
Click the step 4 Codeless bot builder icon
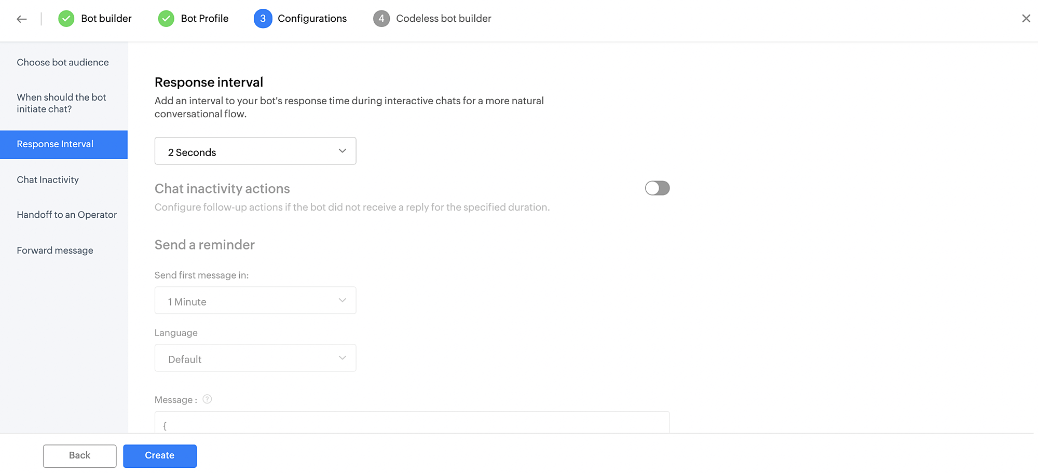(381, 19)
